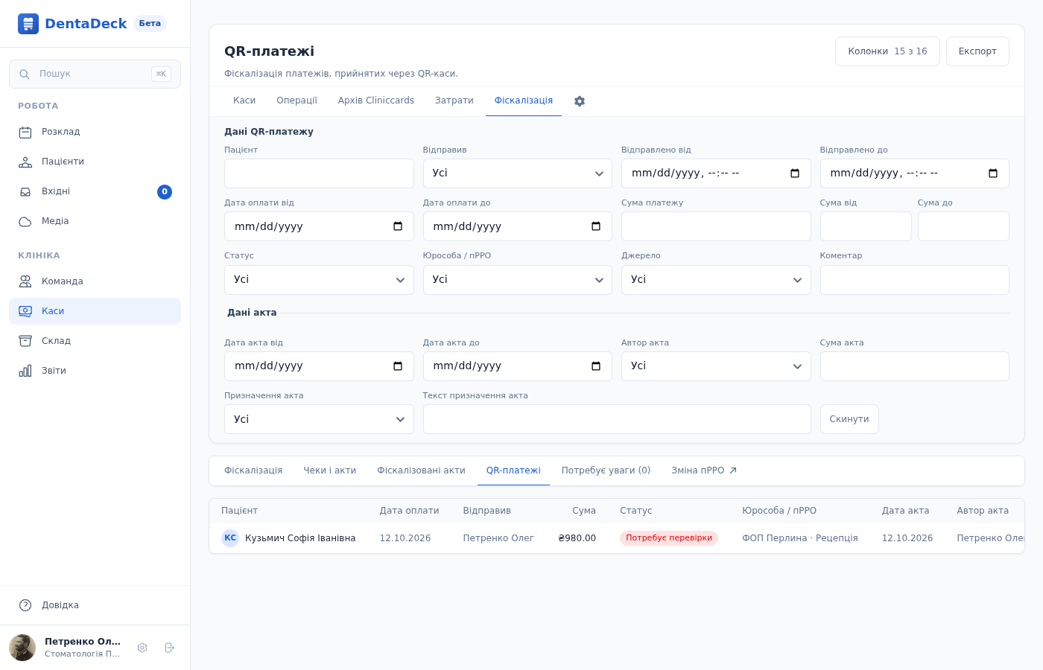Open the Зміна пРРО external link

704,470
